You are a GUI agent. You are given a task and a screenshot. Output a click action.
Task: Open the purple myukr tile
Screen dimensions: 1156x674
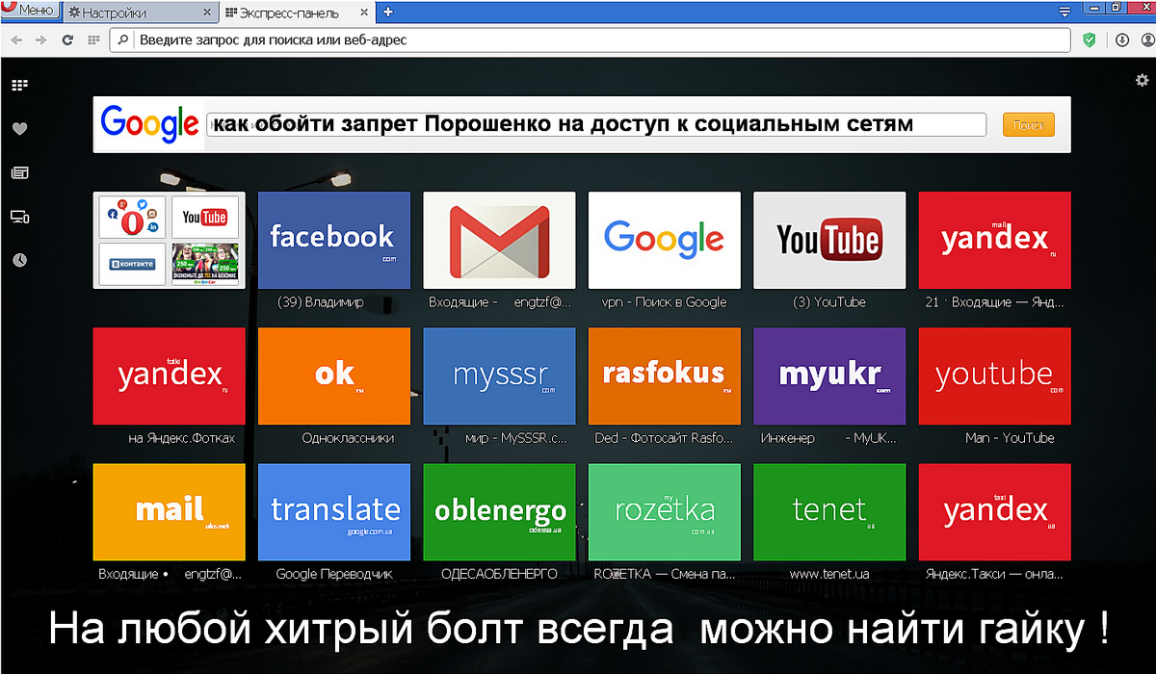(829, 376)
